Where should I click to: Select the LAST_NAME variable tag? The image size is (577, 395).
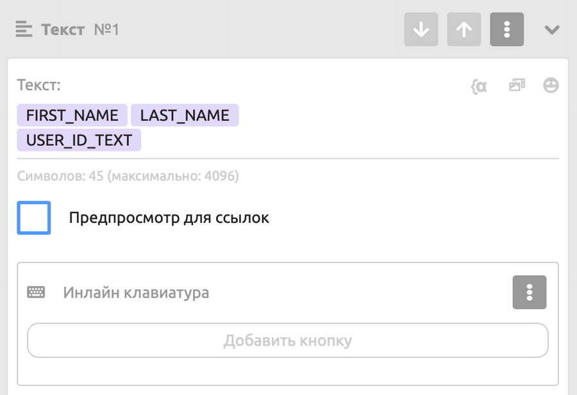pos(185,115)
